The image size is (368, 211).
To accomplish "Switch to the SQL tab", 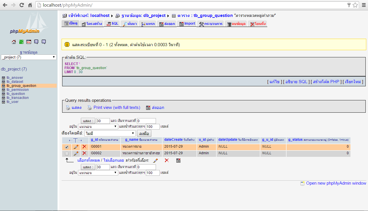I will [112, 24].
